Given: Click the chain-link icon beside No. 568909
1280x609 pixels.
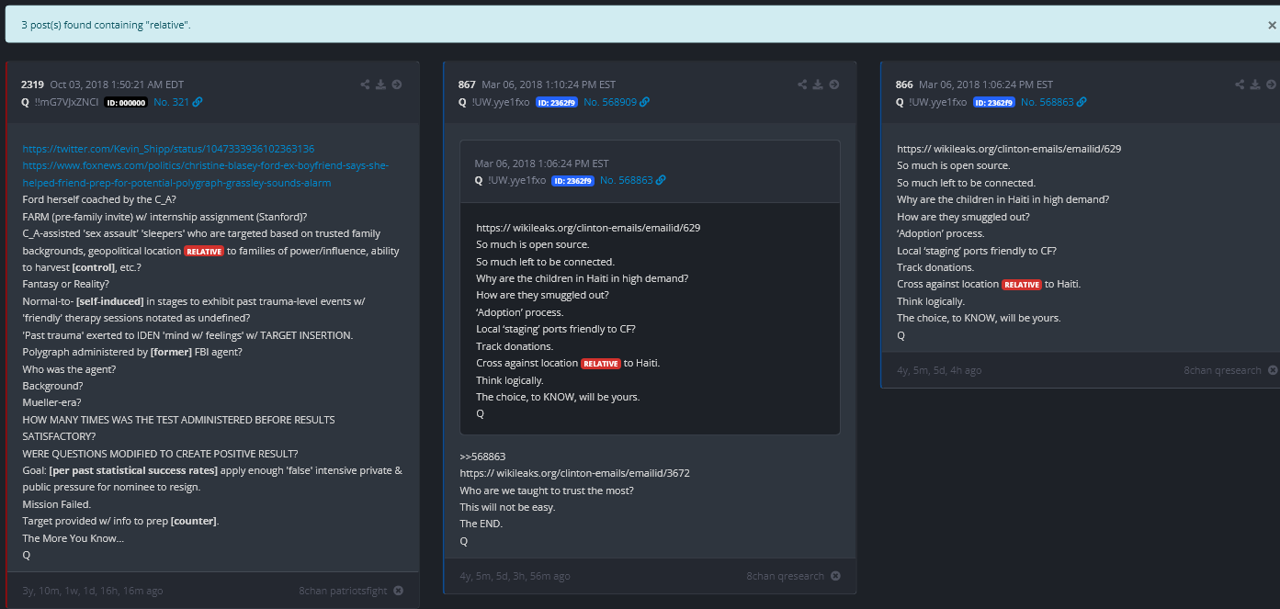Looking at the screenshot, I should [x=644, y=102].
